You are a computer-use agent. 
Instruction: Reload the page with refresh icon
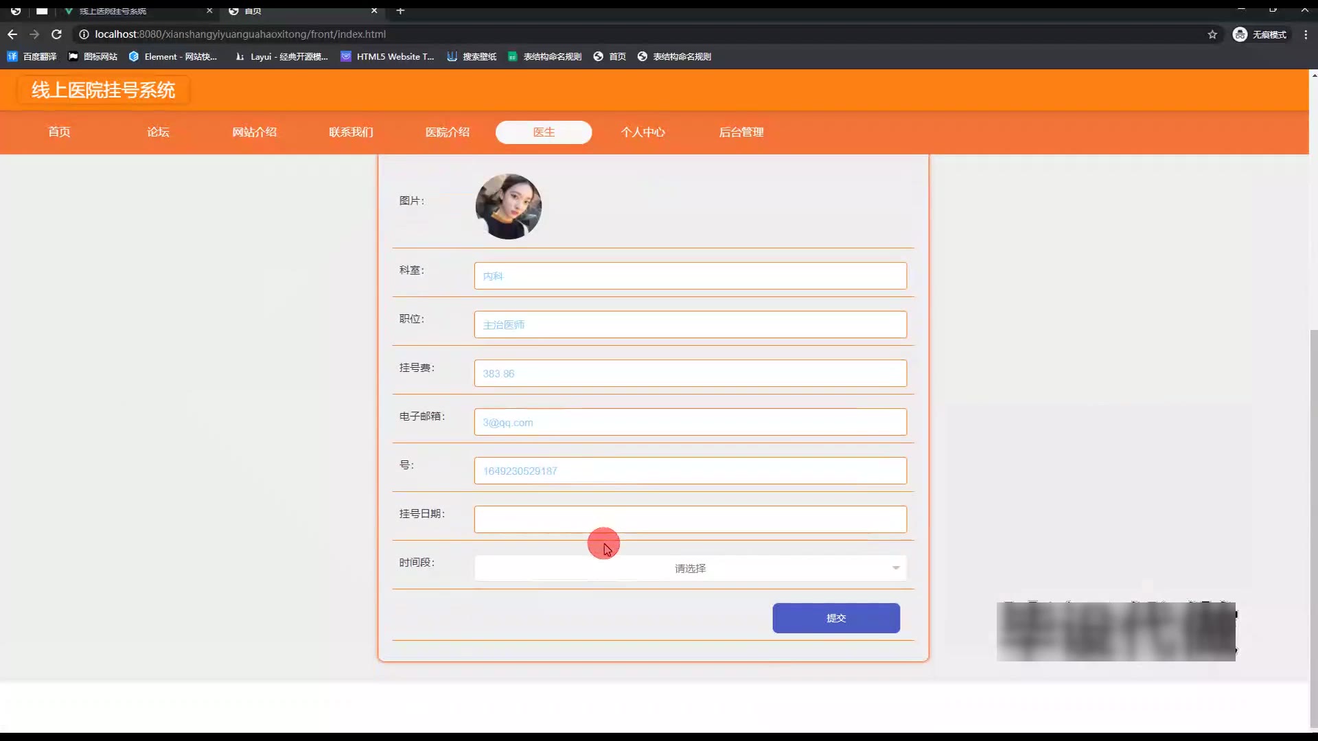(57, 34)
